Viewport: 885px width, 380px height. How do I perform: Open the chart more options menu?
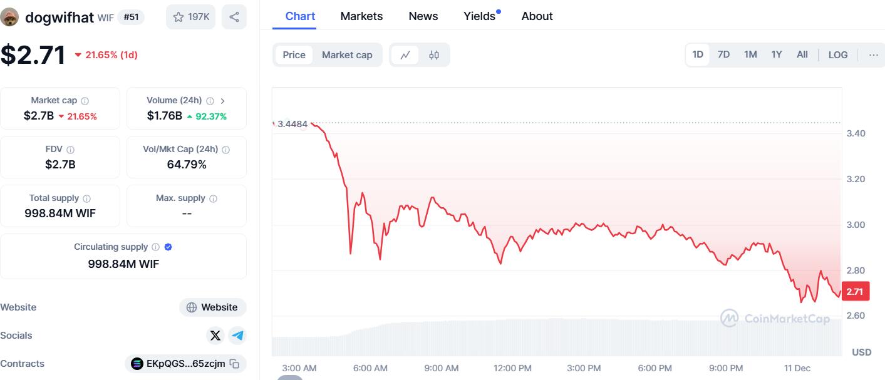coord(873,55)
